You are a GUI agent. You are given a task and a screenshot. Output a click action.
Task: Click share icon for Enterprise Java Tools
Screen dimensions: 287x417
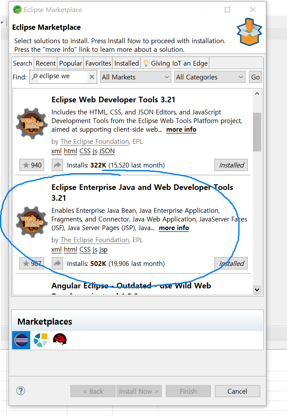[x=57, y=263]
